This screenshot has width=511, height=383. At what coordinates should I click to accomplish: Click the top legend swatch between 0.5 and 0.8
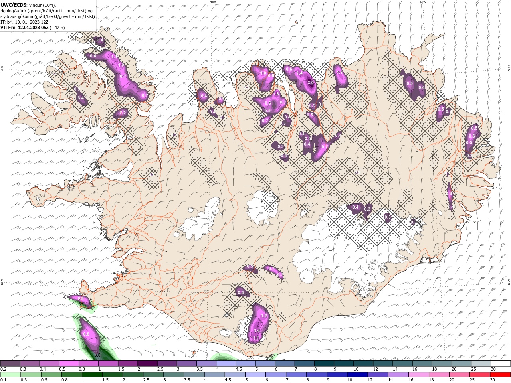pos(69,363)
